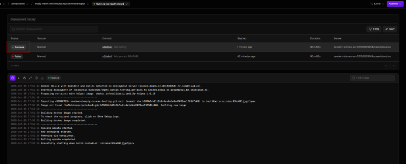Download logs with the download icon

click(x=42, y=78)
